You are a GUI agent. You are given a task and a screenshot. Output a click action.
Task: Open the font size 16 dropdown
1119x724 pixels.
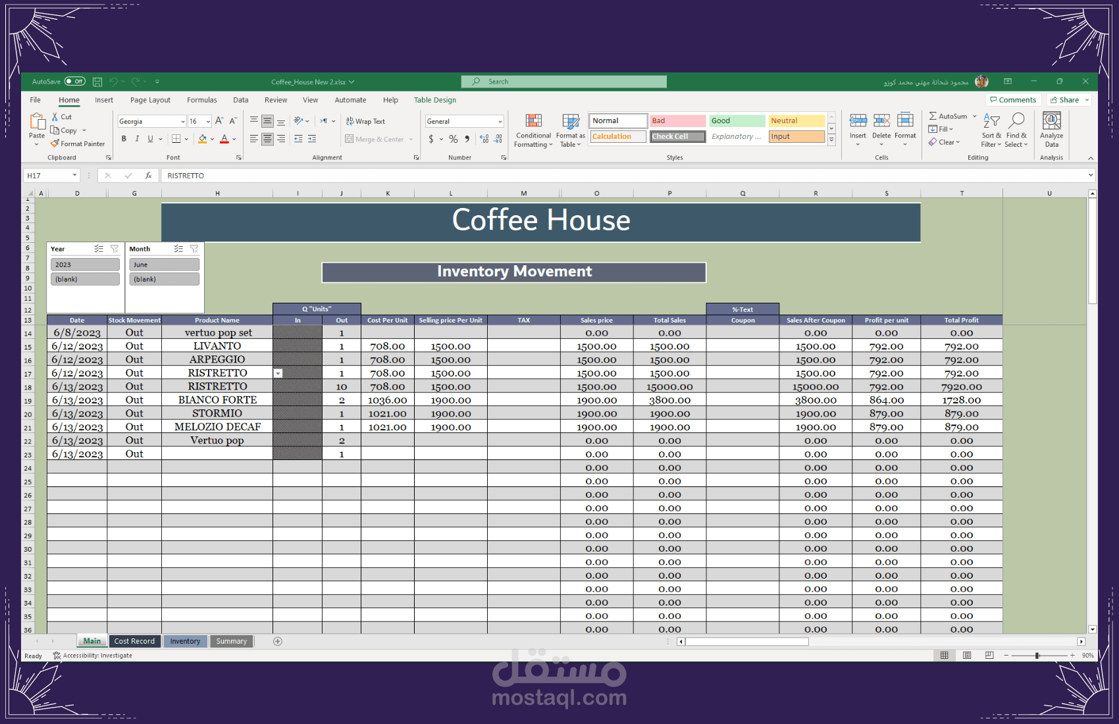click(208, 122)
